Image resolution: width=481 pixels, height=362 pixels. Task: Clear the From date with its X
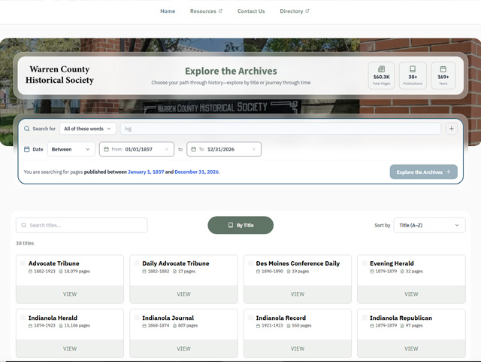click(167, 149)
